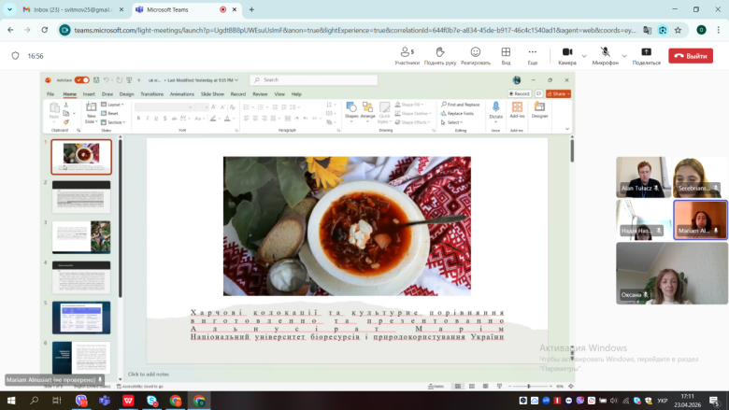This screenshot has height=410, width=729.
Task: Click the meeting shield security icon
Action: tap(15, 56)
